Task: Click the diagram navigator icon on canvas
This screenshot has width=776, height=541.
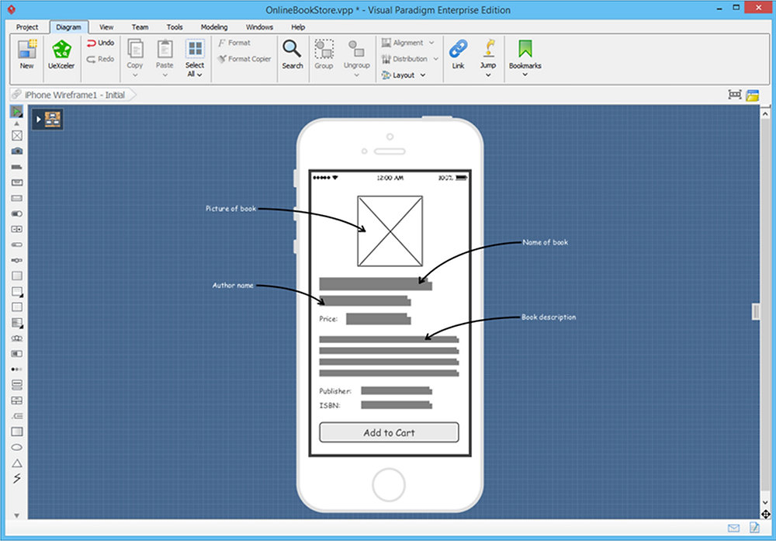Action: (x=53, y=120)
